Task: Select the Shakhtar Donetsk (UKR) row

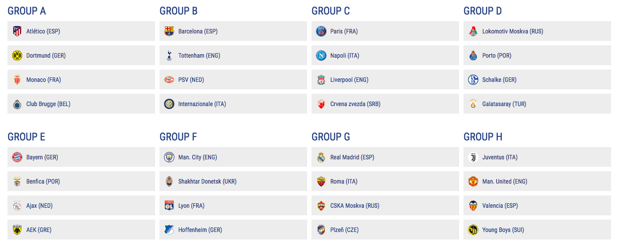Action: pyautogui.click(x=233, y=181)
